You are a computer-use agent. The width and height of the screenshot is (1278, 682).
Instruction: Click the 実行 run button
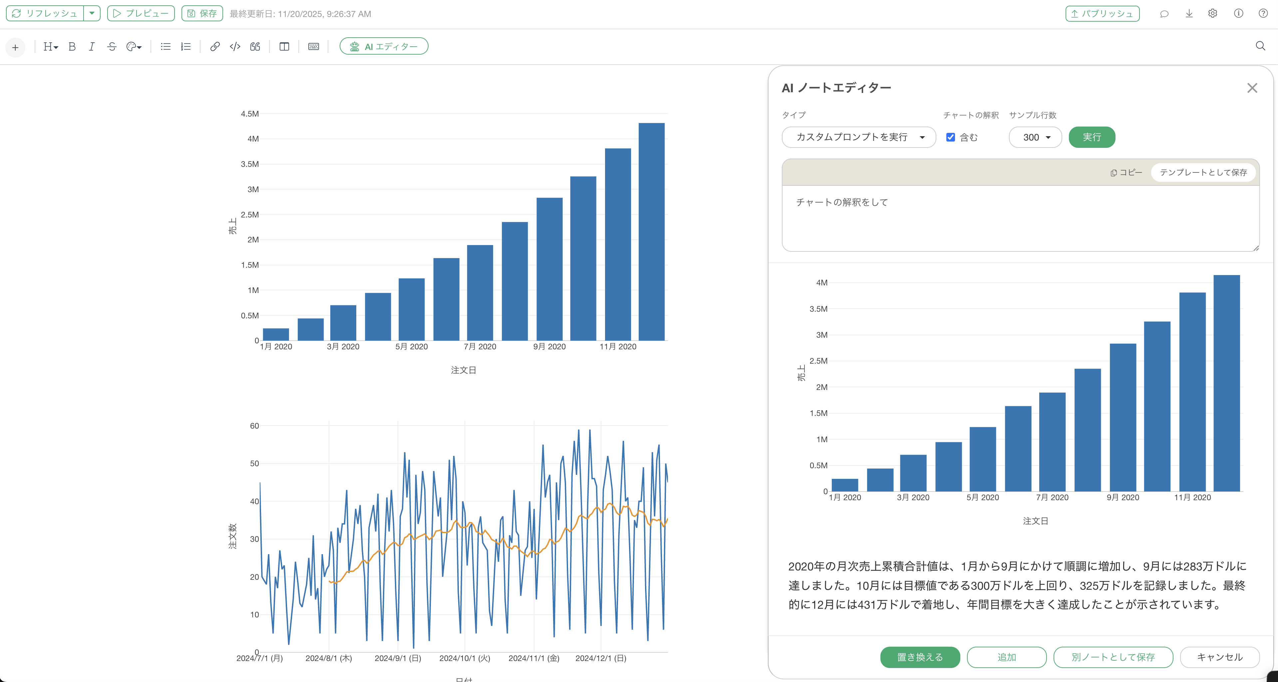pyautogui.click(x=1092, y=138)
